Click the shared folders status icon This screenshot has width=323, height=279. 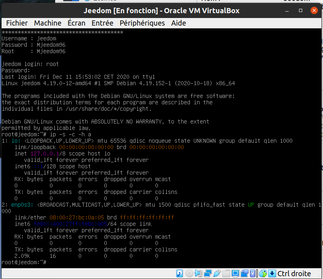pos(226,274)
